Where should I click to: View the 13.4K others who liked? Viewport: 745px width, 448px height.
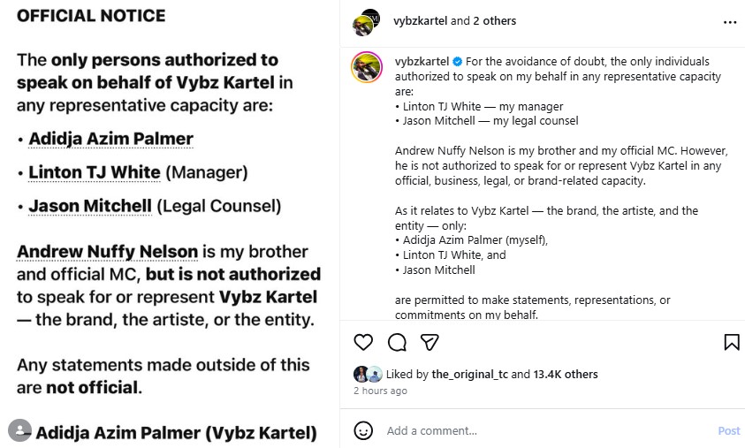[x=566, y=375]
